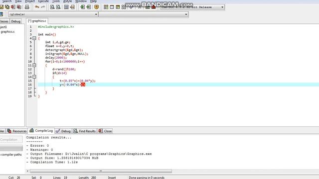
Task: Click the line 'delay(2000);'
Action: [56, 58]
